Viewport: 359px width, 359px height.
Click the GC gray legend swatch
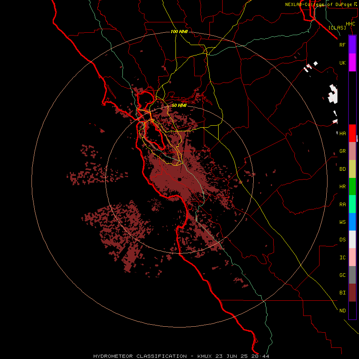tap(352, 275)
